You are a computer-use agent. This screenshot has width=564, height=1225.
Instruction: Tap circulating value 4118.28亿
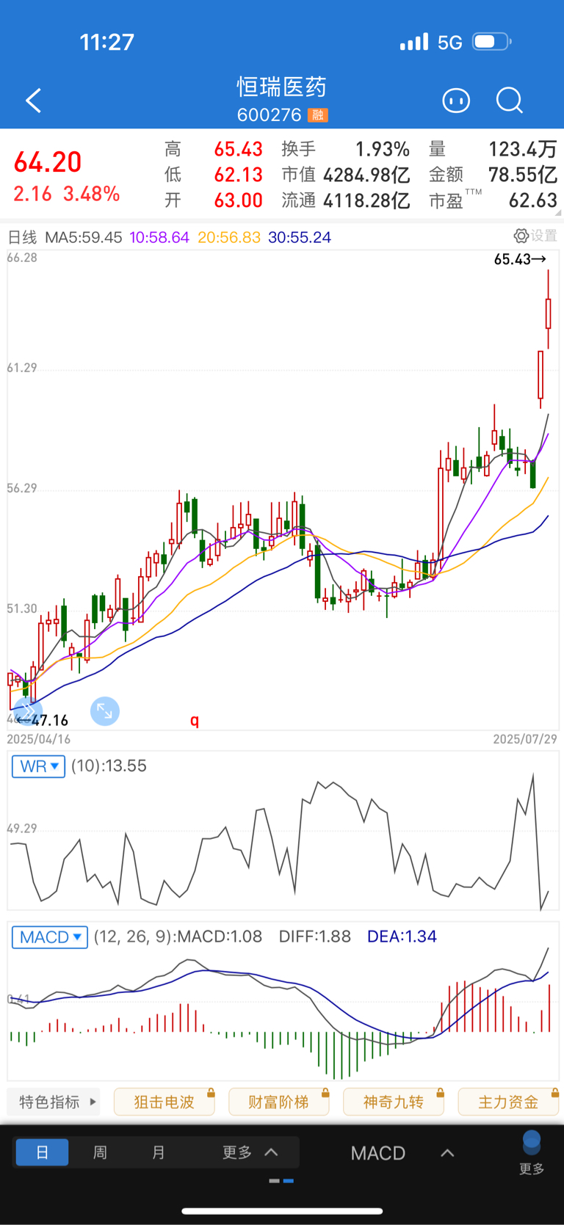point(366,200)
